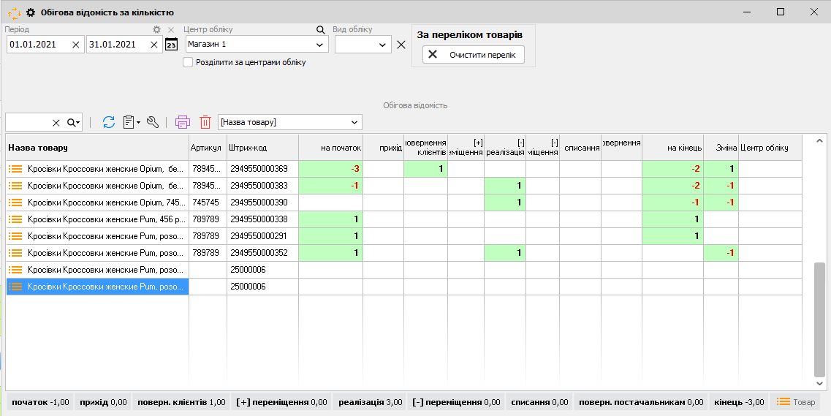Click the Очистити перелік button

(474, 55)
